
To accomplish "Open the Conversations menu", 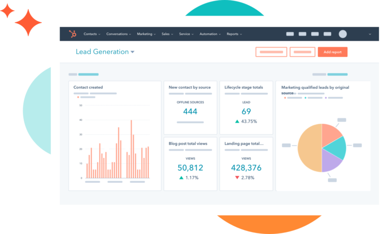I will tap(119, 34).
